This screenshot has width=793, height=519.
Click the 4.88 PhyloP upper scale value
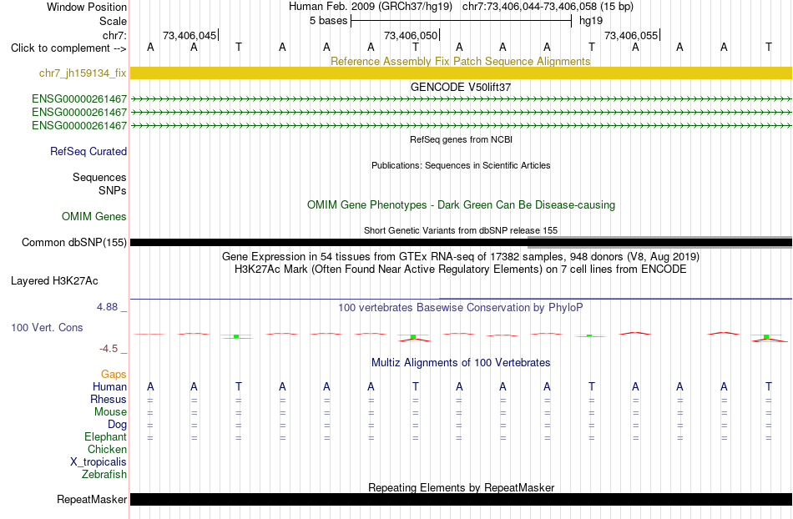pos(107,307)
